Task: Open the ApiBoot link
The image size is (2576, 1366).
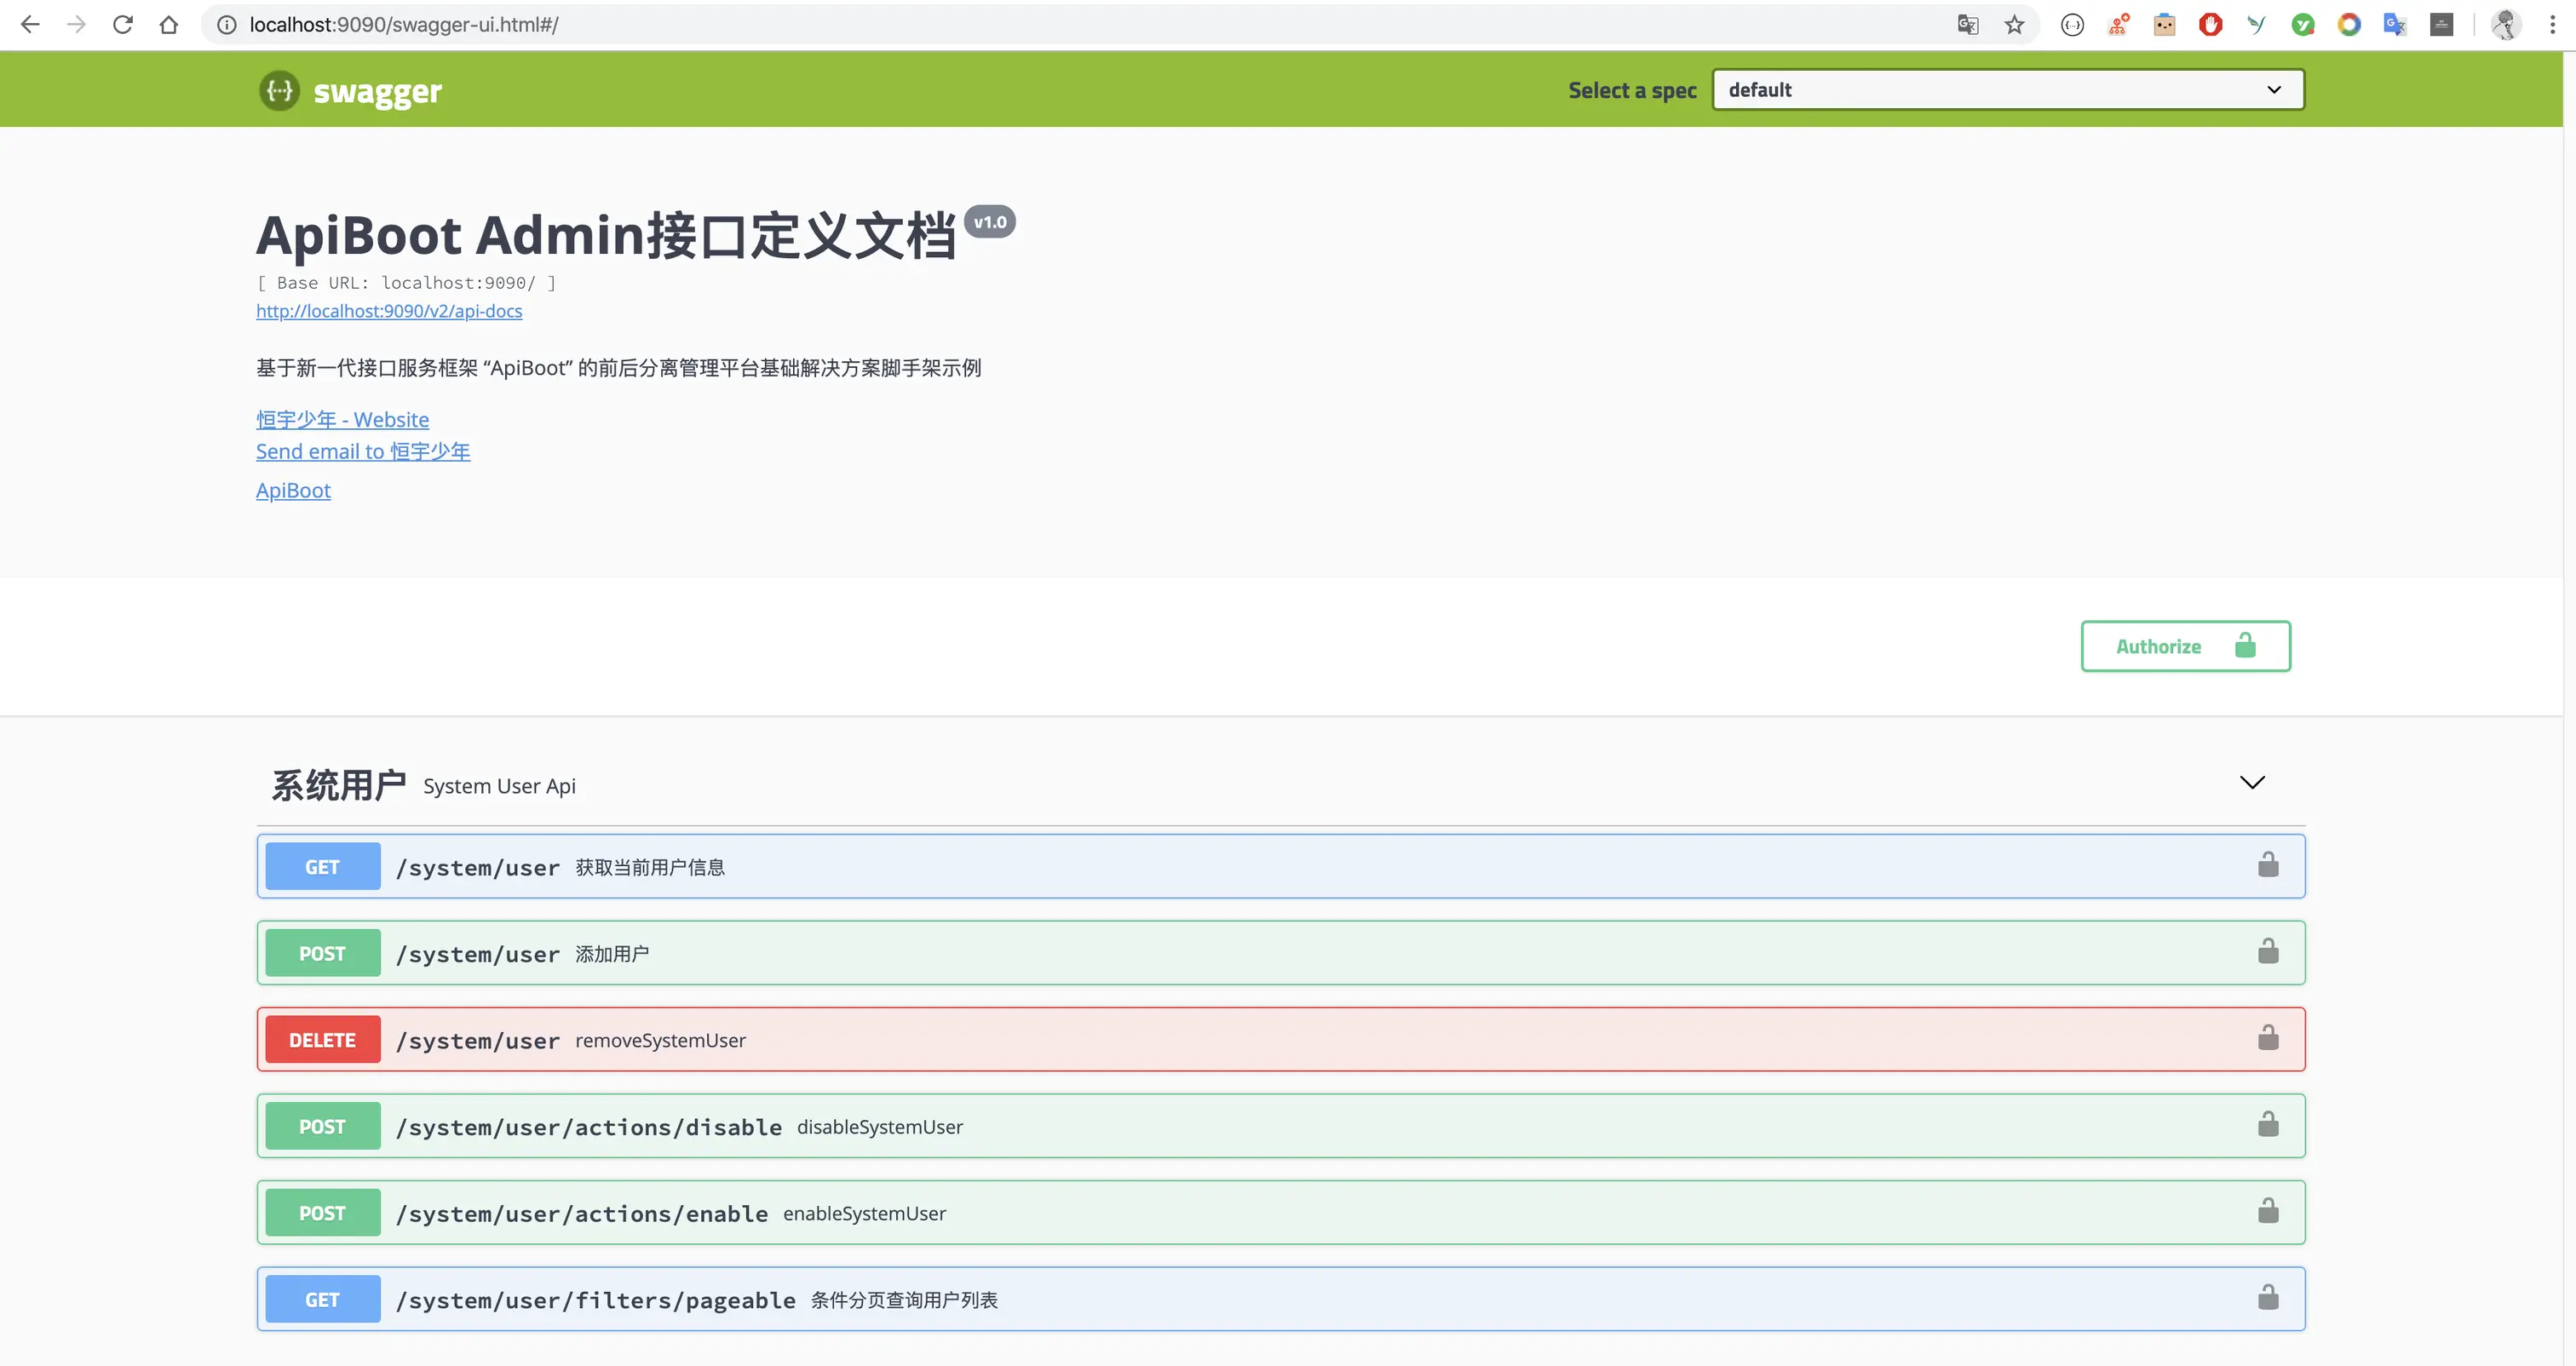Action: pos(293,491)
